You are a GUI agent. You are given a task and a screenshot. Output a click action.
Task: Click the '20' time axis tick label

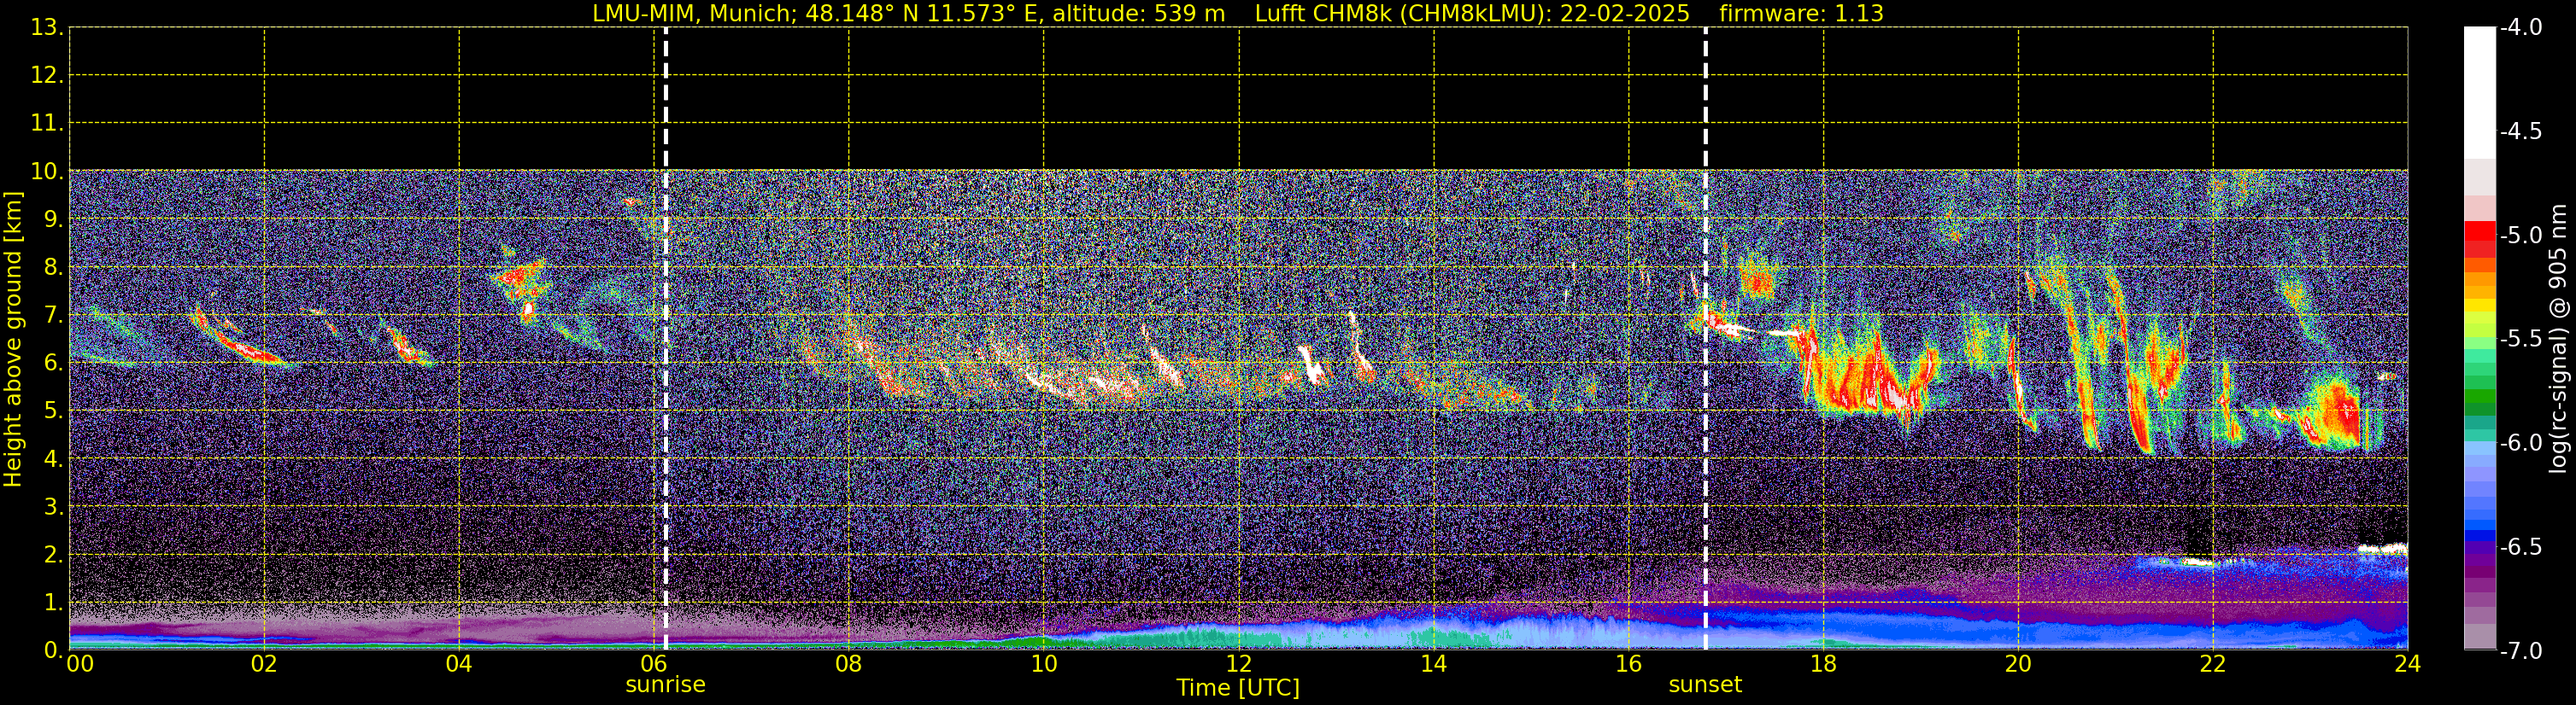click(x=2018, y=664)
